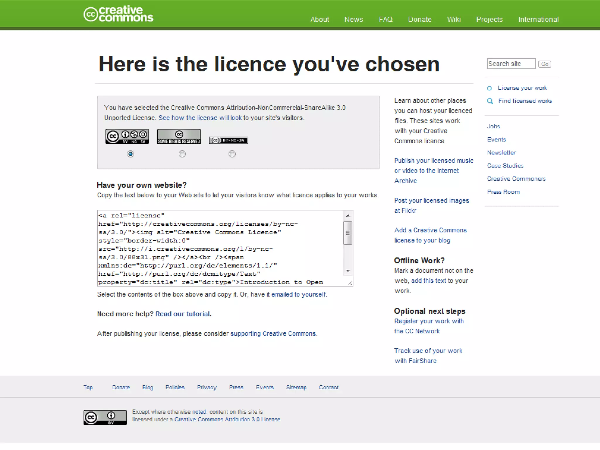Viewport: 600px width, 450px height.
Task: Click into the Search site field
Action: coord(511,64)
